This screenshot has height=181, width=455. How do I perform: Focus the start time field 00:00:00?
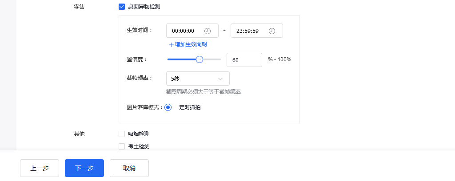[x=192, y=31]
